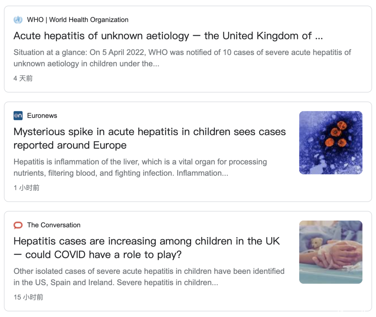Click the '4 天前' timestamp on WHO card
The image size is (376, 317).
click(x=23, y=78)
